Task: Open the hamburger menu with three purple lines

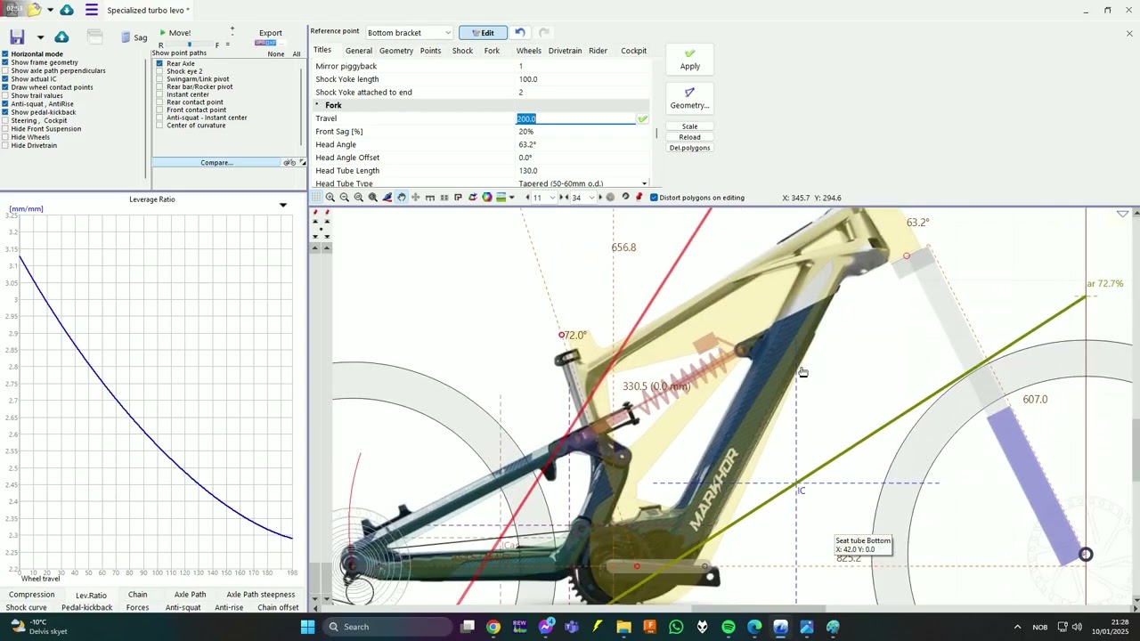Action: click(92, 11)
